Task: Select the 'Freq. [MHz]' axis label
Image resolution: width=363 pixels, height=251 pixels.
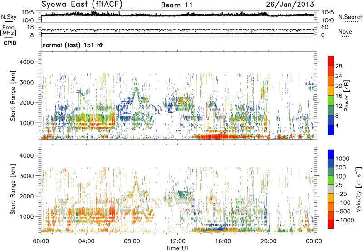Action: click(8, 31)
